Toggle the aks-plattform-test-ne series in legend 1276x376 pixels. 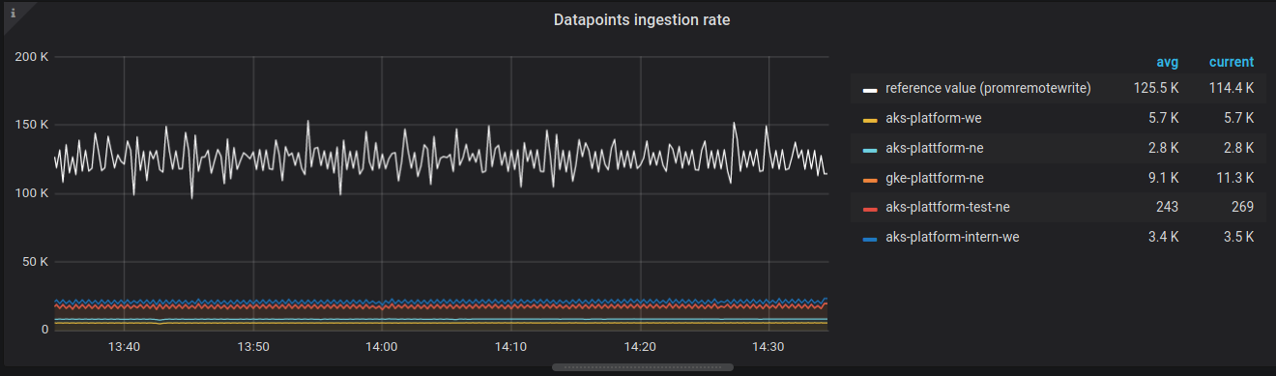pyautogui.click(x=947, y=207)
